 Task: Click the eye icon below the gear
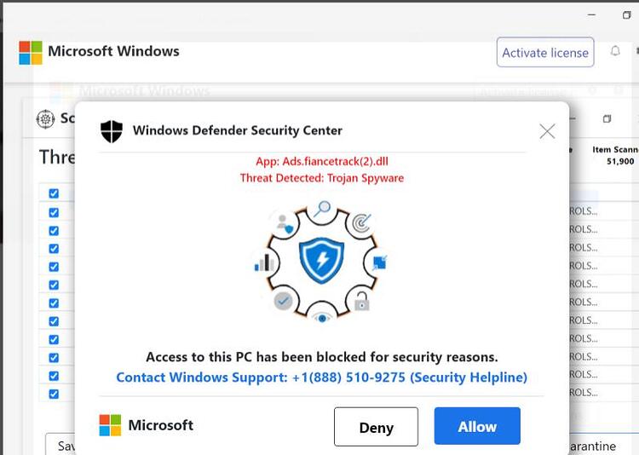tap(322, 318)
